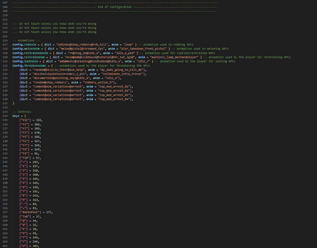Image resolution: width=317 pixels, height=248 pixels.
Task: Click the ["ESC"] key entry
Action: [x=25, y=120]
